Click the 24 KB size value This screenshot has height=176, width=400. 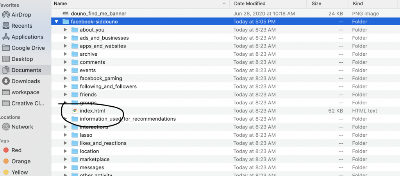pyautogui.click(x=336, y=14)
